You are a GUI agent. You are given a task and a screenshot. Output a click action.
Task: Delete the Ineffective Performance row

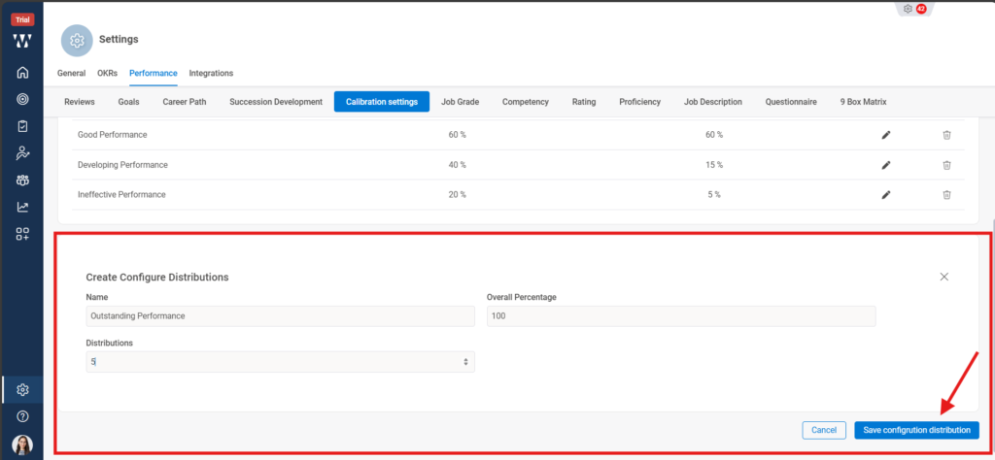pyautogui.click(x=946, y=194)
